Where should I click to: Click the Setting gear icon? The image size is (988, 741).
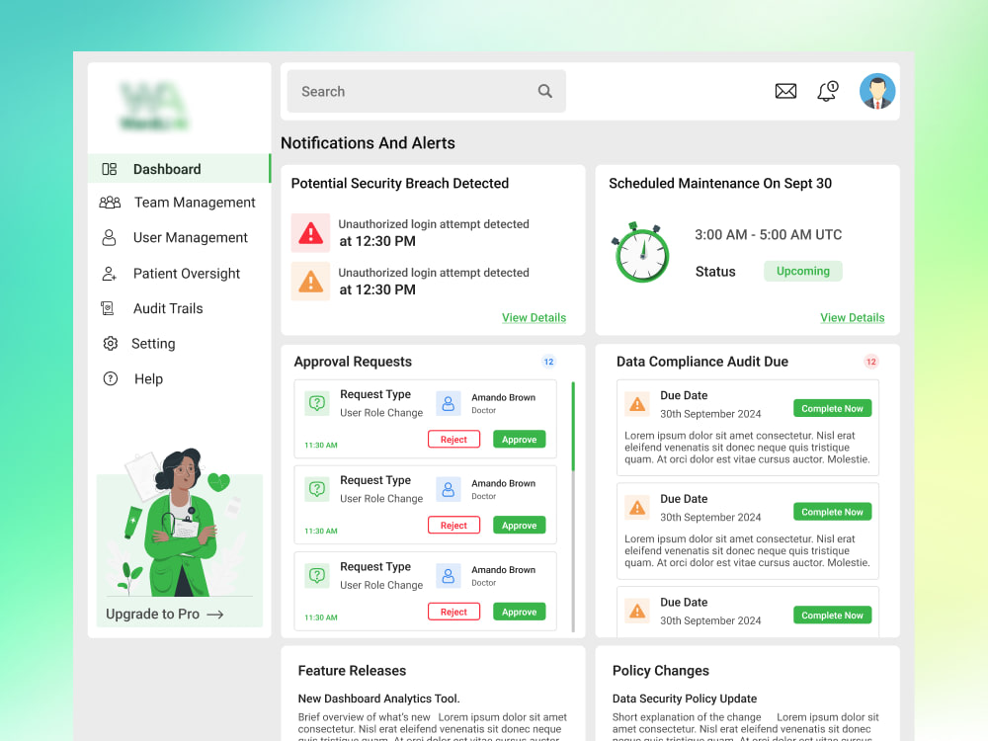tap(111, 344)
